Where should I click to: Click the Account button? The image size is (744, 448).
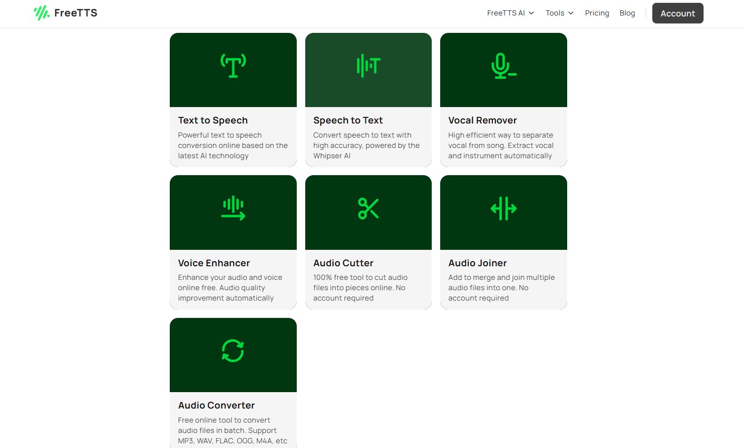[x=678, y=13]
